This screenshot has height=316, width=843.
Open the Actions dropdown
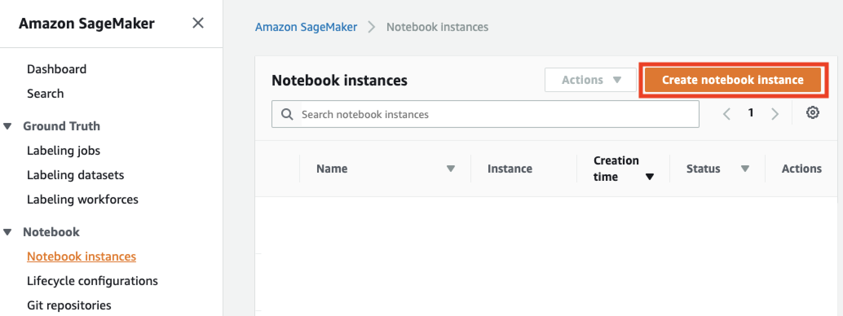[590, 80]
